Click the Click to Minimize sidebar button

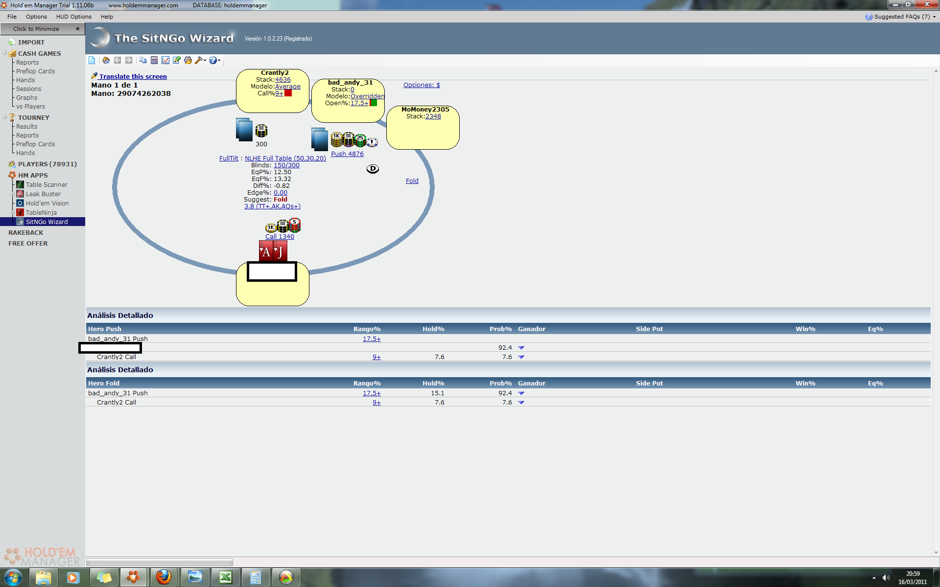[x=43, y=29]
